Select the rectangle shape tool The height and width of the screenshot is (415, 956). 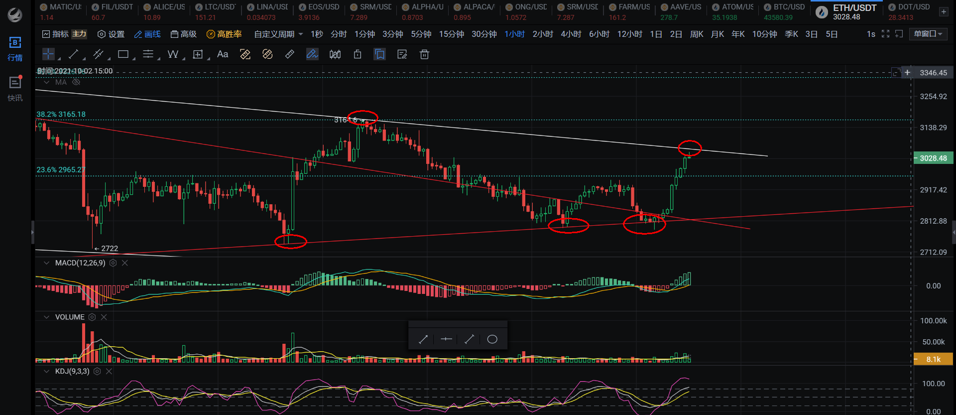(123, 54)
